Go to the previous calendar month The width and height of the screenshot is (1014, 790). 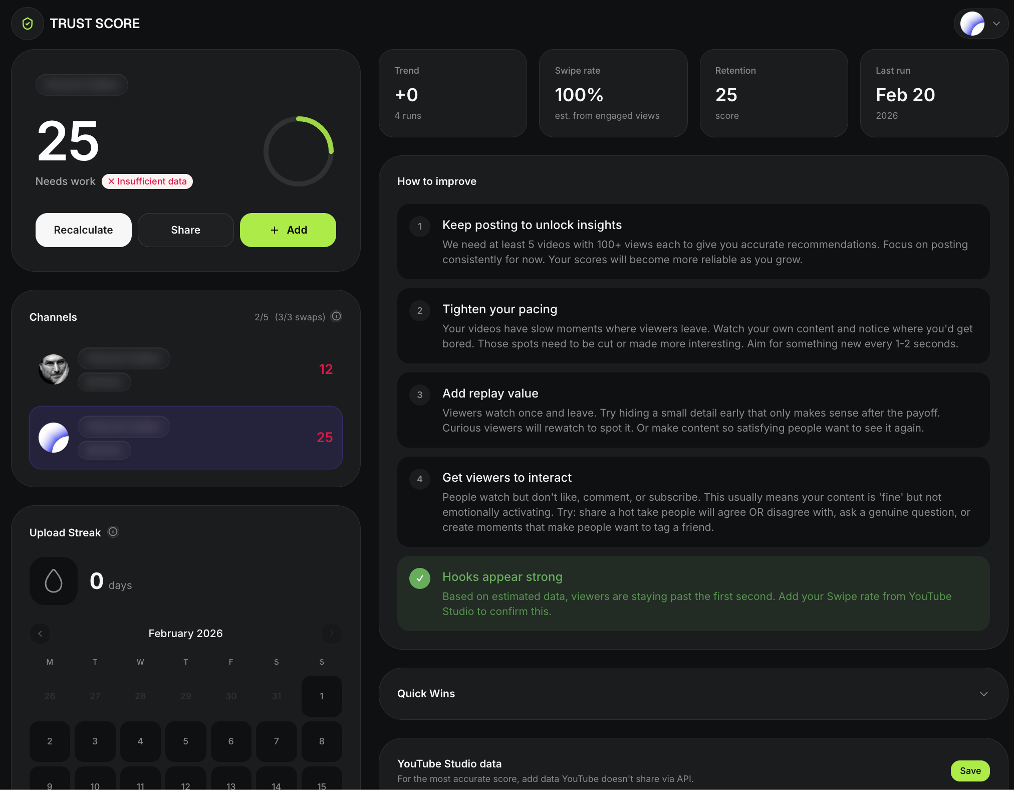[40, 633]
